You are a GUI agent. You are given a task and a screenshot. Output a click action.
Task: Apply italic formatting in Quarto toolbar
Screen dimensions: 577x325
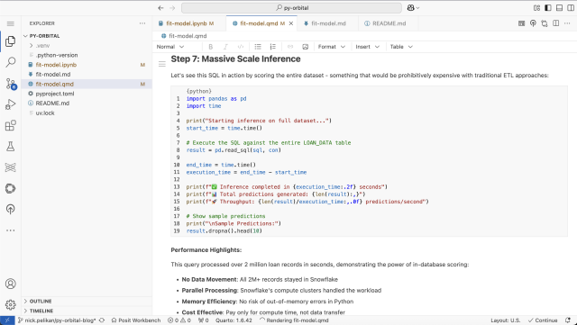[225, 47]
